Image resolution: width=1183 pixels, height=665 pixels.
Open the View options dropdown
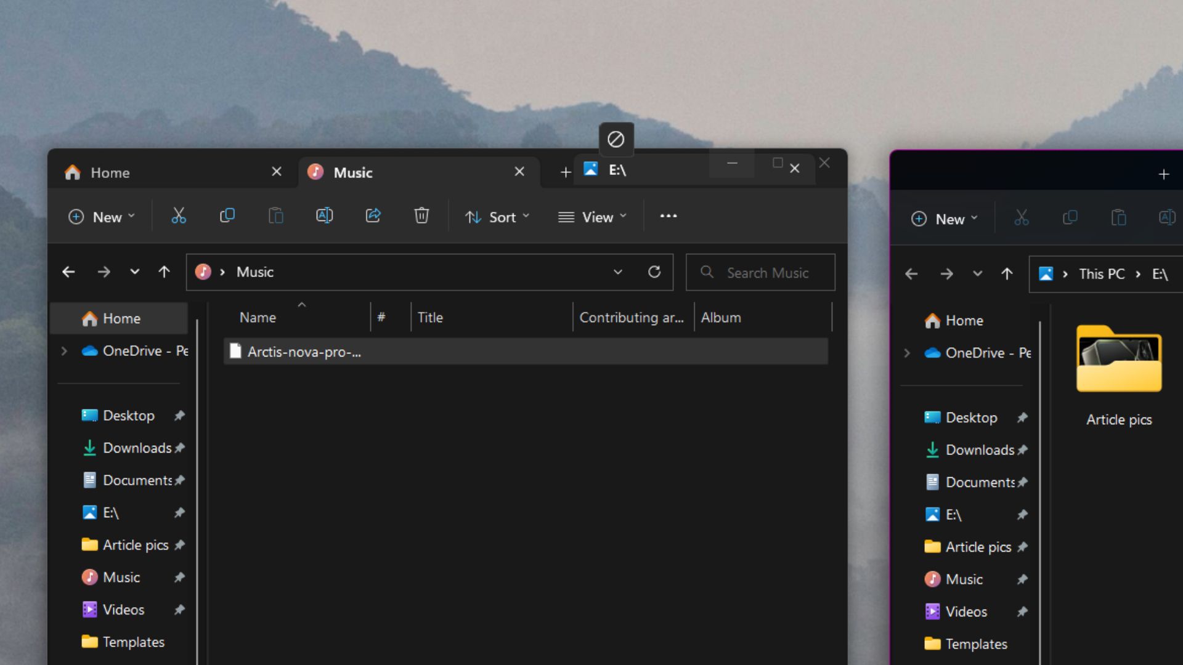coord(591,216)
